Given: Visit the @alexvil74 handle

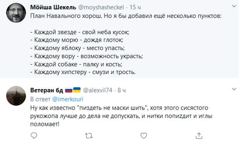Looking at the screenshot, I should (98, 90).
